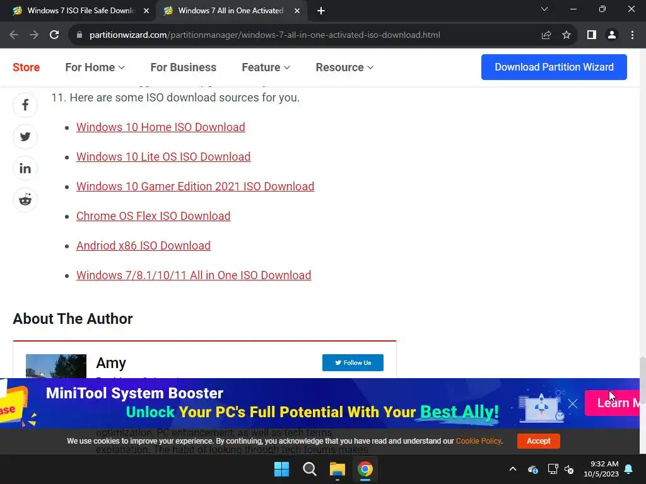Open network display tray icon
This screenshot has width=646, height=484.
[553, 469]
